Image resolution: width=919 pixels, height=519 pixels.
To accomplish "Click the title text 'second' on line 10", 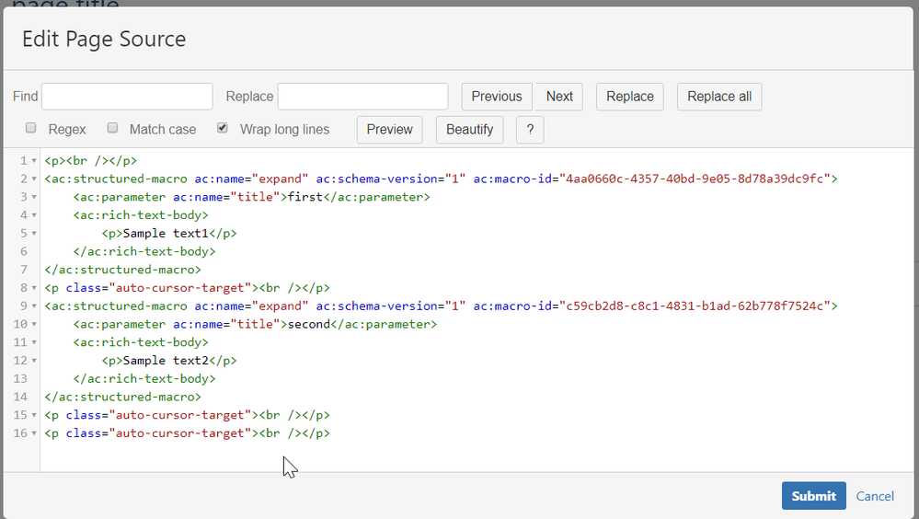I will click(x=309, y=324).
